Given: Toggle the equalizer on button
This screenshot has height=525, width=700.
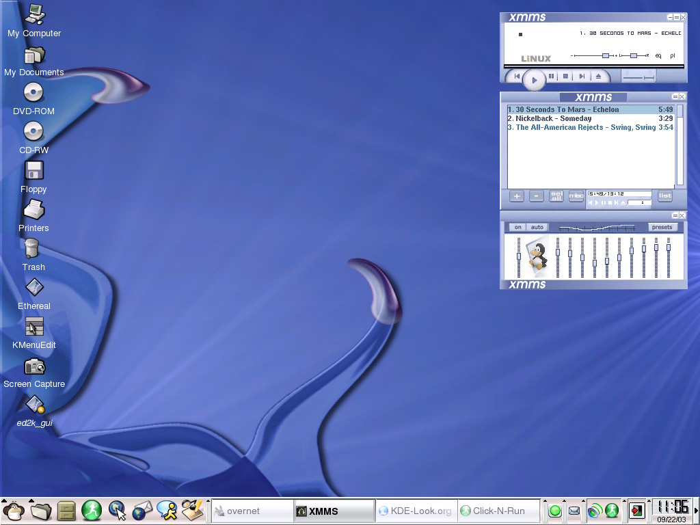Looking at the screenshot, I should (517, 227).
